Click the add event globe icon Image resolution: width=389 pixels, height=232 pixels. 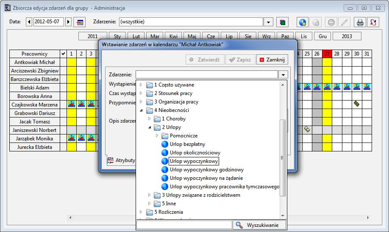[x=303, y=22]
